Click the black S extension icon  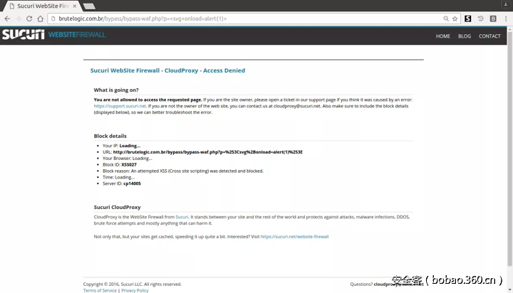pos(468,18)
